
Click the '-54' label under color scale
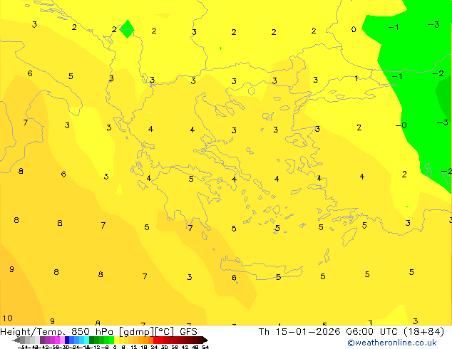(23, 347)
